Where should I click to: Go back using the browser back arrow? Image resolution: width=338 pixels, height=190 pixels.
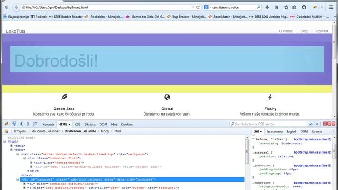(16, 7)
